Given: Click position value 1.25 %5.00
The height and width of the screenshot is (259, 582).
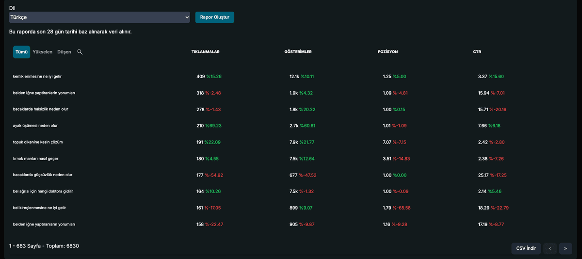Looking at the screenshot, I should [394, 77].
